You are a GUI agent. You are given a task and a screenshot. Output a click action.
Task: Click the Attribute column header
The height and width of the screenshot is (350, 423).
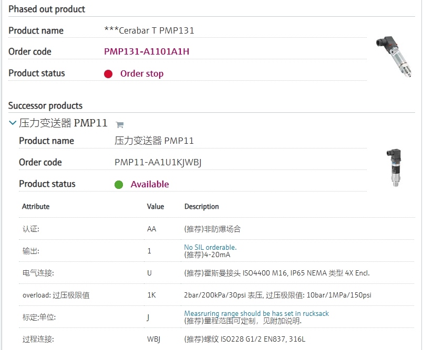click(36, 207)
